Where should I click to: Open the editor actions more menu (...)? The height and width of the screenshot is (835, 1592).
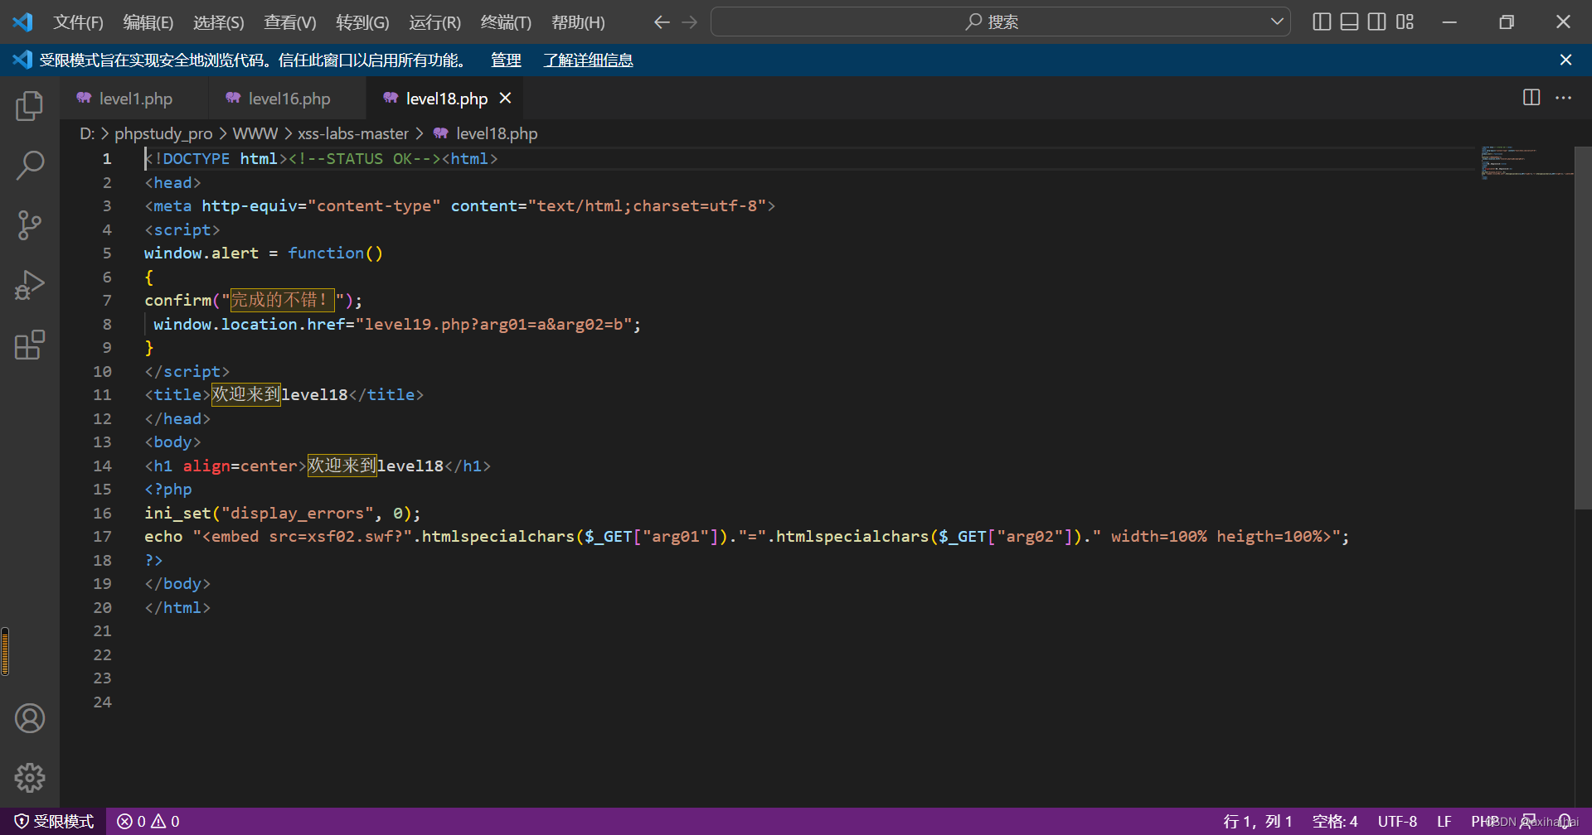(1564, 98)
